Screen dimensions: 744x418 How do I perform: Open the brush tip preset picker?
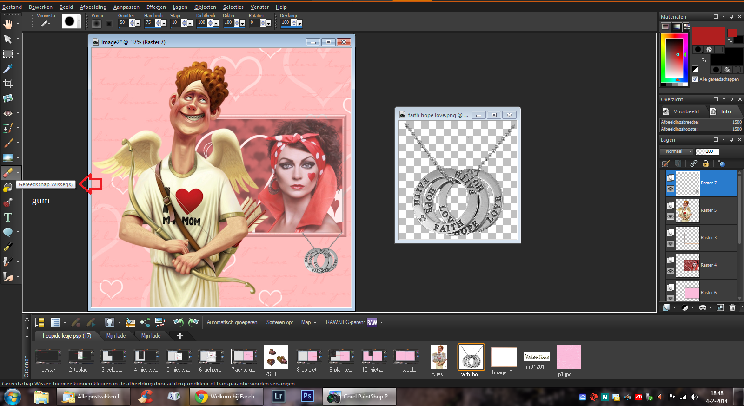pyautogui.click(x=72, y=21)
